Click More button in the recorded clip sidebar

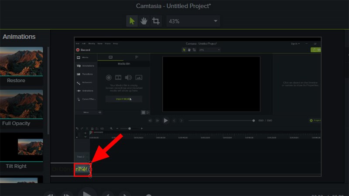click(86, 112)
